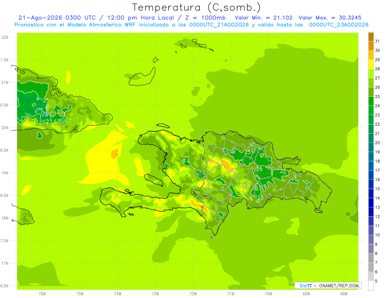This screenshot has width=386, height=298.
Task: Click the 'Valor Min. = 21.102' text
Action: (x=264, y=18)
